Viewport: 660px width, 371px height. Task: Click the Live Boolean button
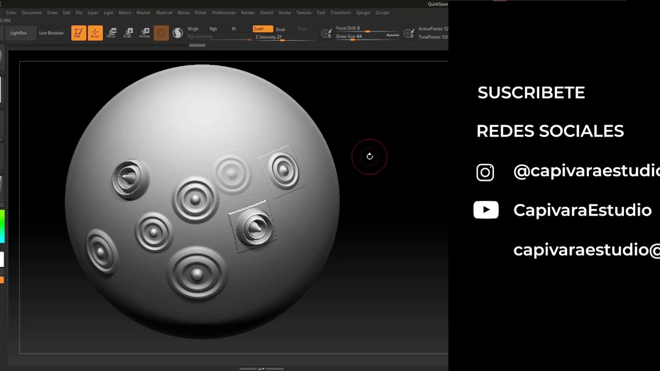[52, 33]
